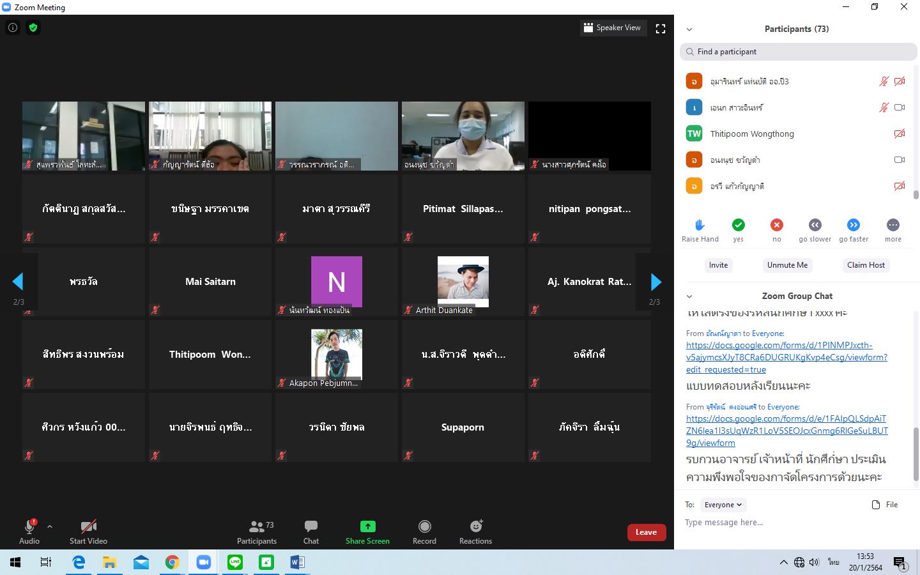Screen dimensions: 920x575
Task: Select the Supaporn participant tile
Action: pyautogui.click(x=463, y=427)
